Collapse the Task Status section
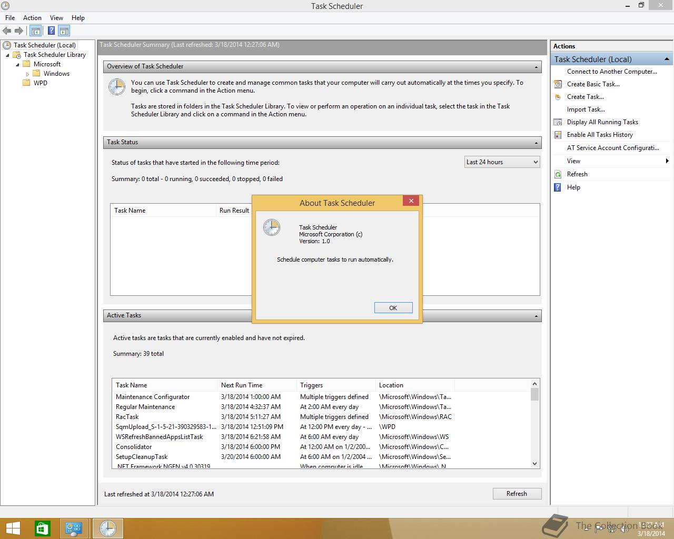The image size is (674, 539). click(537, 143)
